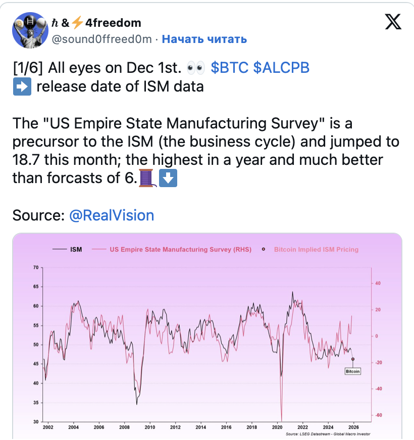The width and height of the screenshot is (414, 440).
Task: Click the Bitcoin marker dot on chart
Action: (353, 359)
